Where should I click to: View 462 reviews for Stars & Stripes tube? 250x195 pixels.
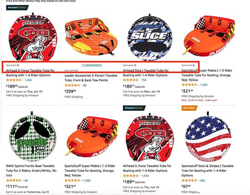click(202, 180)
